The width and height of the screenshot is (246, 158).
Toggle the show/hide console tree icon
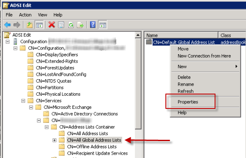pyautogui.click(x=39, y=25)
